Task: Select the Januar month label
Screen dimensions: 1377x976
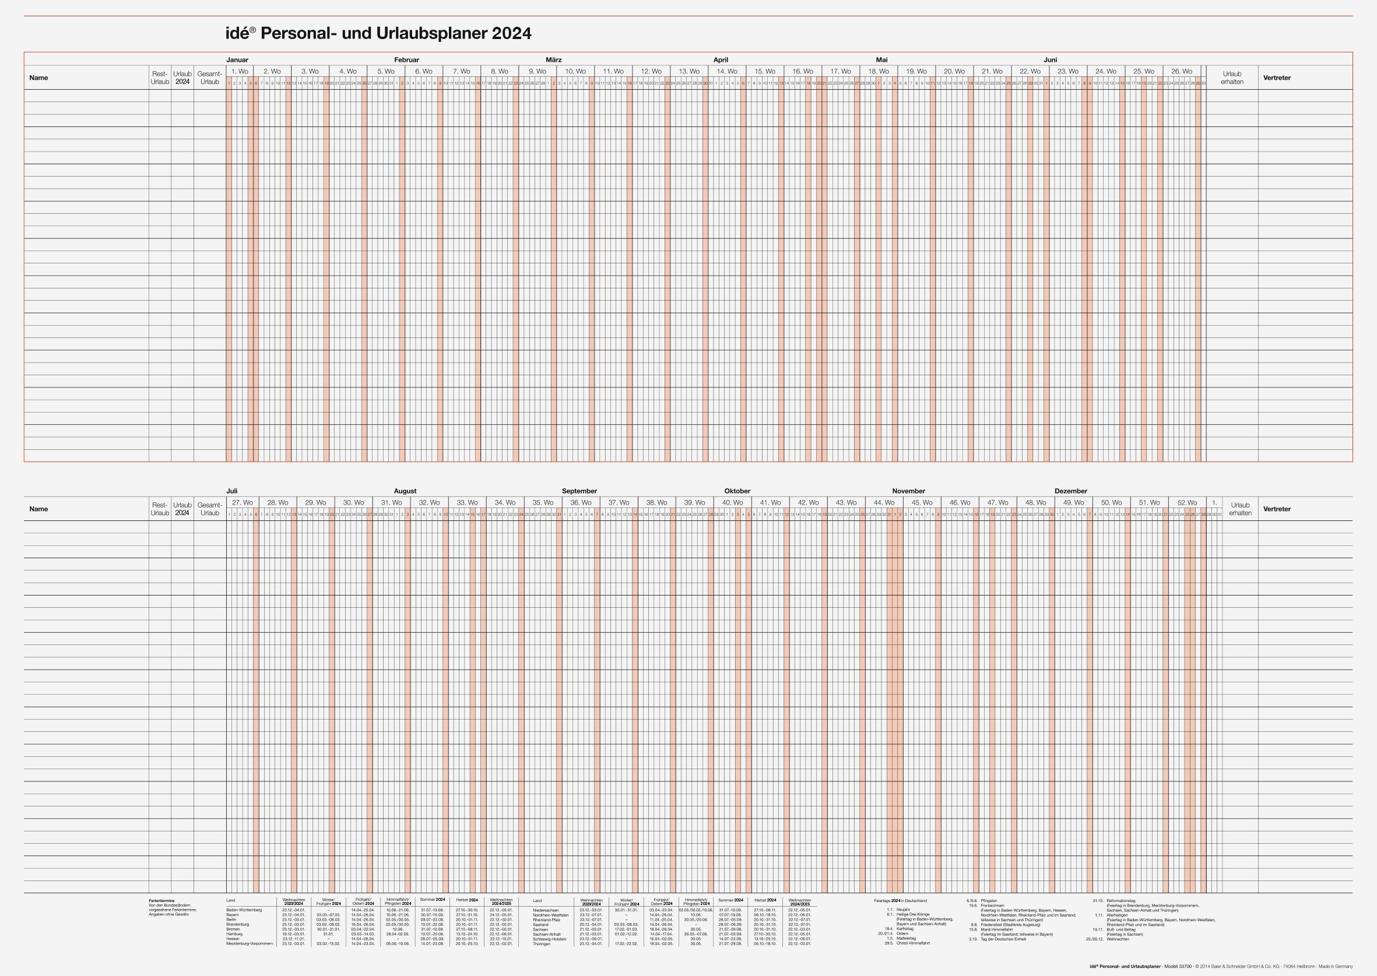Action: tap(237, 60)
